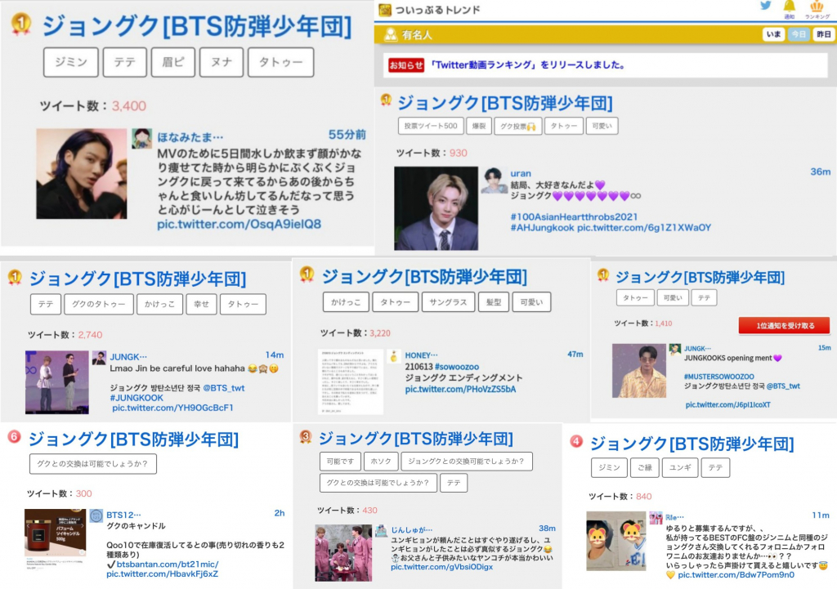
Task: Select the グク投票 keyword tag
Action: 517,126
